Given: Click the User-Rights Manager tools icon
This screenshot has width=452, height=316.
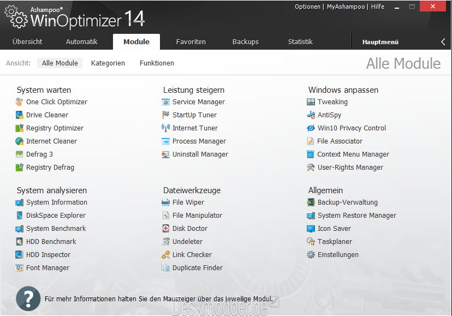Looking at the screenshot, I should click(311, 167).
